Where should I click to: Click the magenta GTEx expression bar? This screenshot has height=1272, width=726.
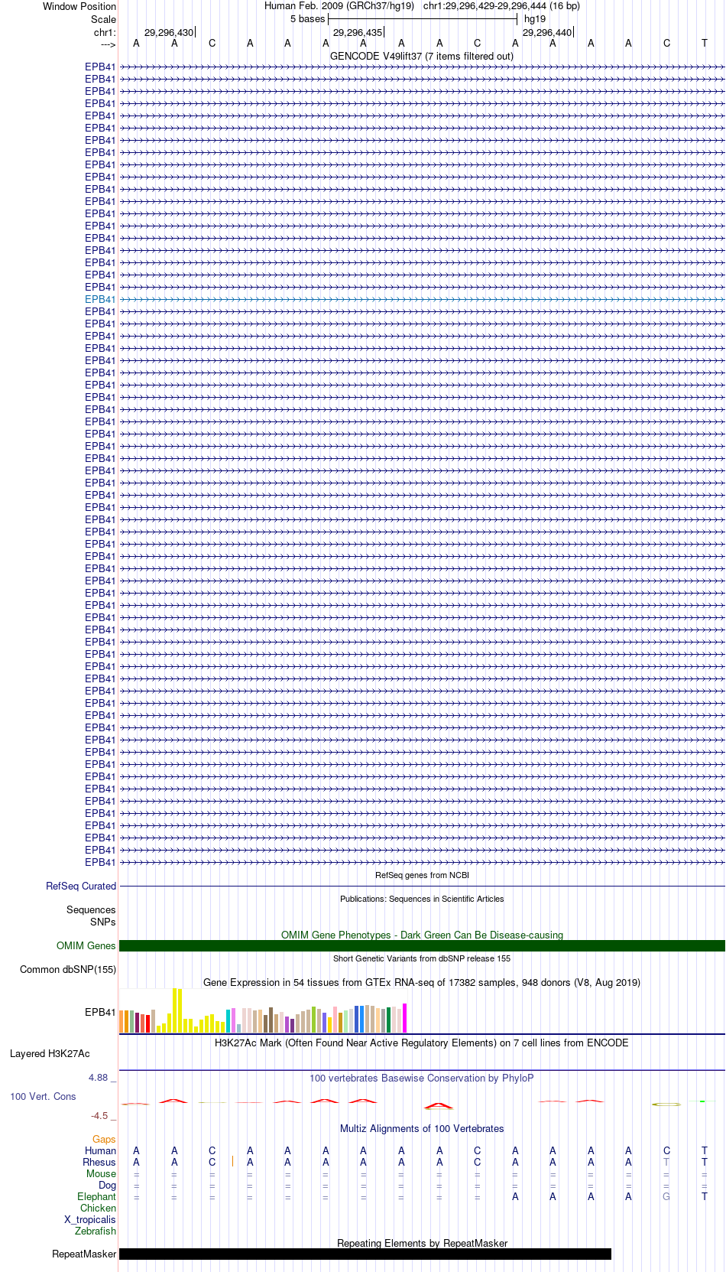(405, 1018)
